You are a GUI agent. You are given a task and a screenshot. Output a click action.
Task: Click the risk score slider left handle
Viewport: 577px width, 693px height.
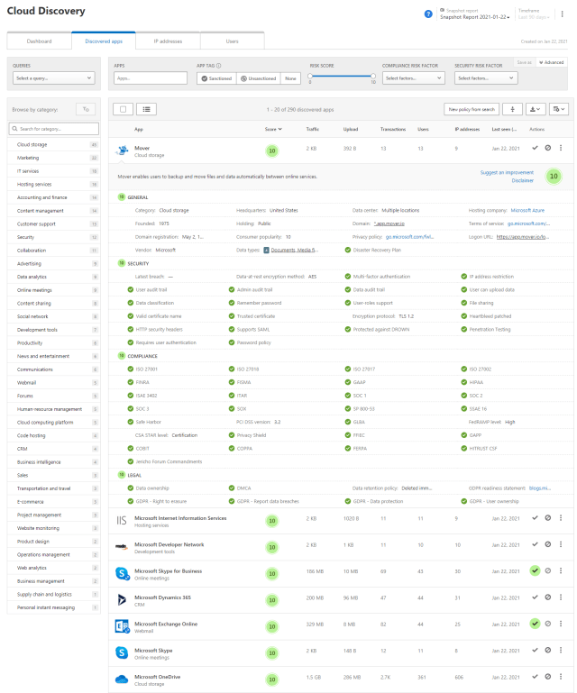[x=310, y=76]
